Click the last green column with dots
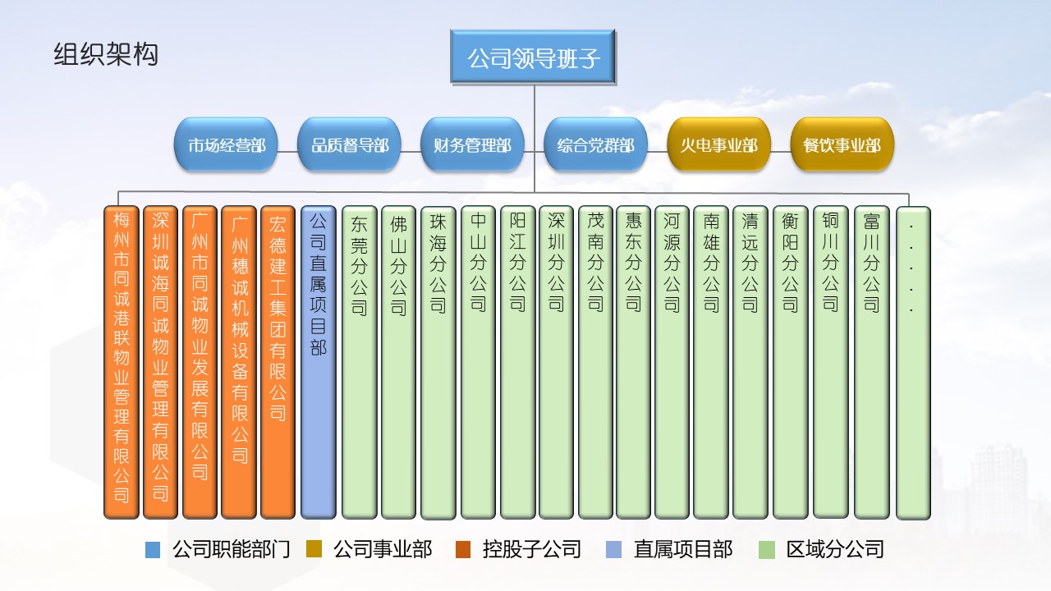This screenshot has height=591, width=1051. pos(913,362)
